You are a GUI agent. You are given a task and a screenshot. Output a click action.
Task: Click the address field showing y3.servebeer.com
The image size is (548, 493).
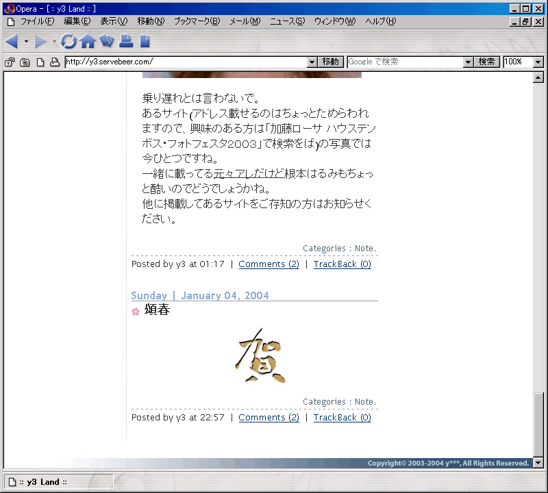(x=186, y=62)
